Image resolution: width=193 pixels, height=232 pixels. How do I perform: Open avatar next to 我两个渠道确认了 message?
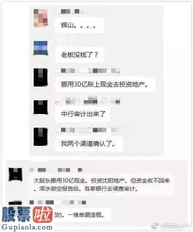pyautogui.click(x=41, y=137)
